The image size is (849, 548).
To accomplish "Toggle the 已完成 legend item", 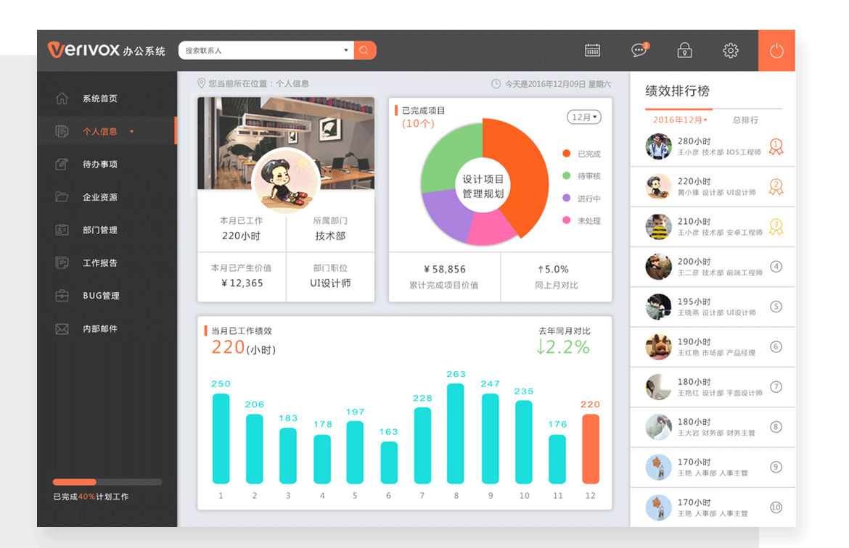I will (x=582, y=154).
